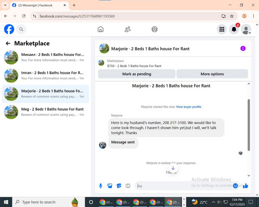Open Chrome profile icon
The image size is (259, 207).
click(244, 16)
